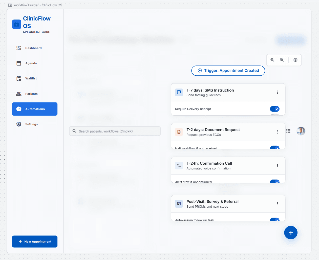Click the Require Delivery Receipt label
The height and width of the screenshot is (260, 319).
point(193,109)
